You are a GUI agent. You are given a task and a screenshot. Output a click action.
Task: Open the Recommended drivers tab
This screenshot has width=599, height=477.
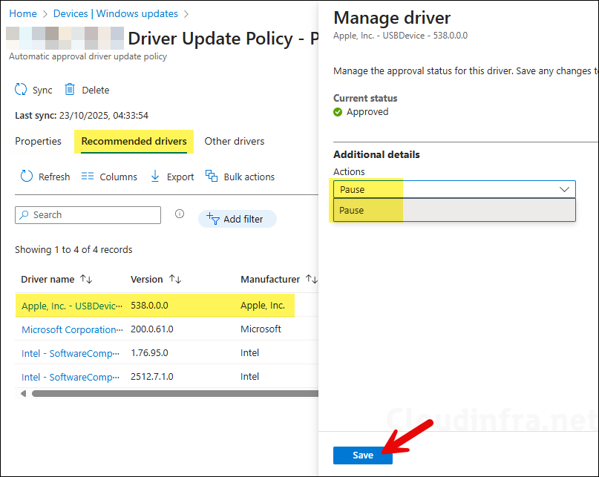pos(134,141)
